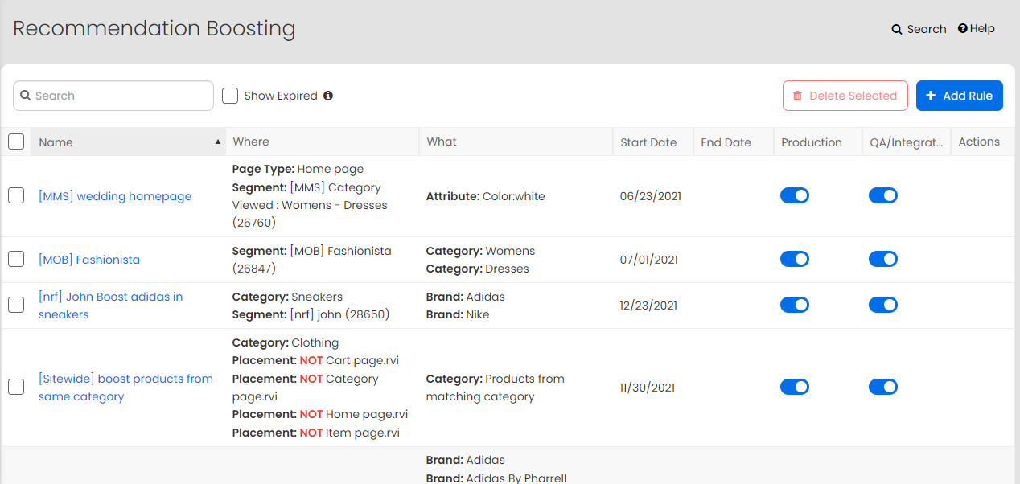1020x484 pixels.
Task: Focus the rules Search input field
Action: click(x=113, y=96)
